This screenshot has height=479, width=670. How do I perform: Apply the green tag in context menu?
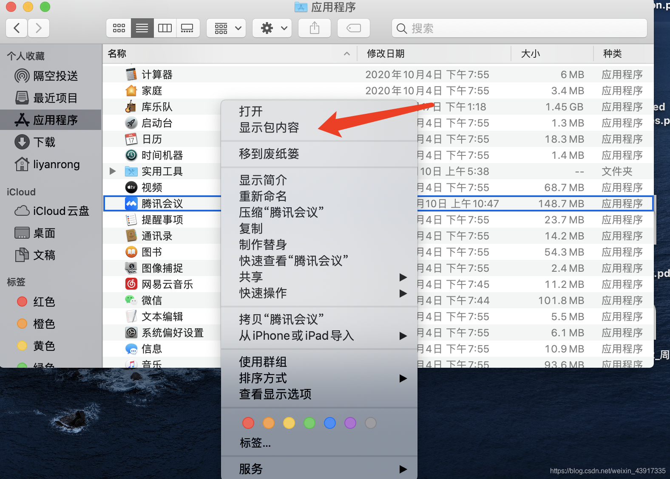coord(309,423)
